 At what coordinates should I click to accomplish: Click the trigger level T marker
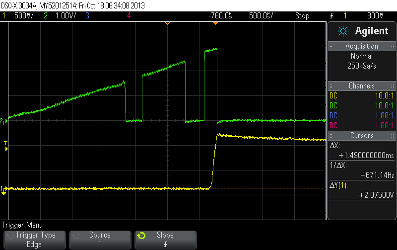pos(6,146)
